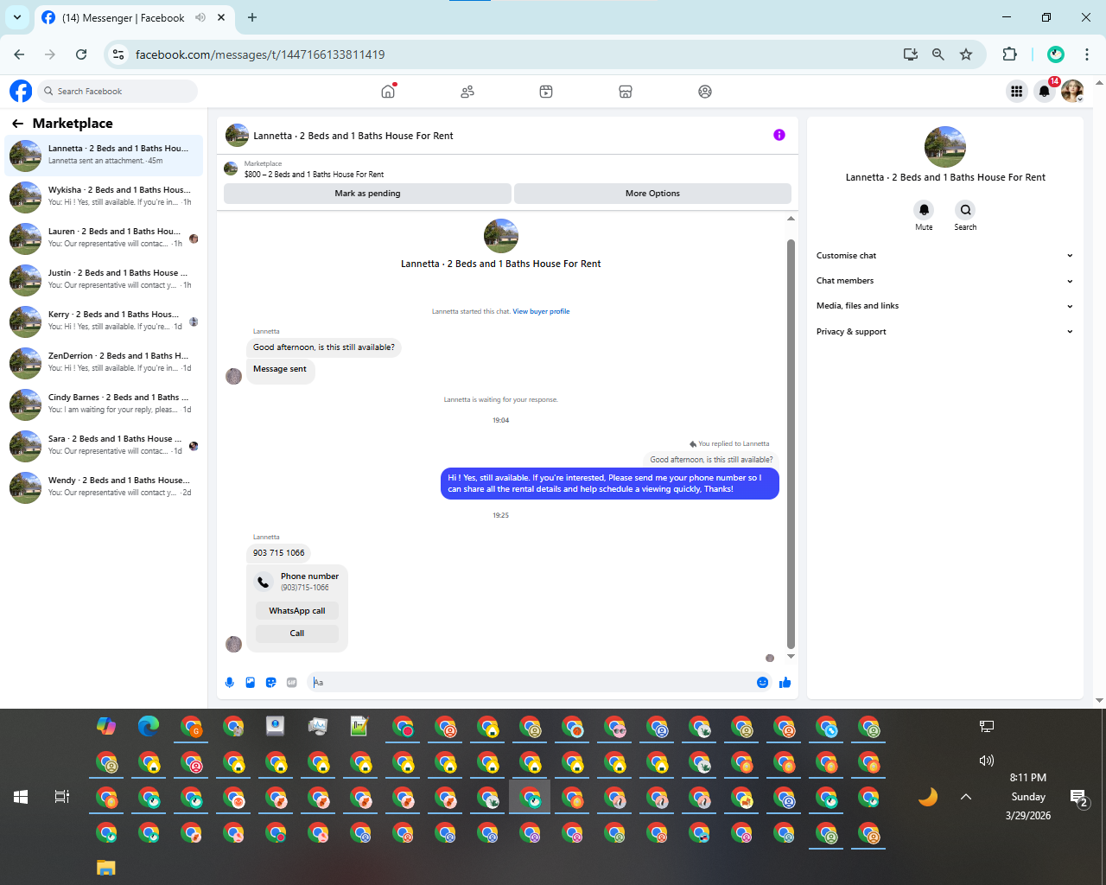The image size is (1106, 885).
Task: Expand the Customise chat section
Action: click(x=945, y=256)
